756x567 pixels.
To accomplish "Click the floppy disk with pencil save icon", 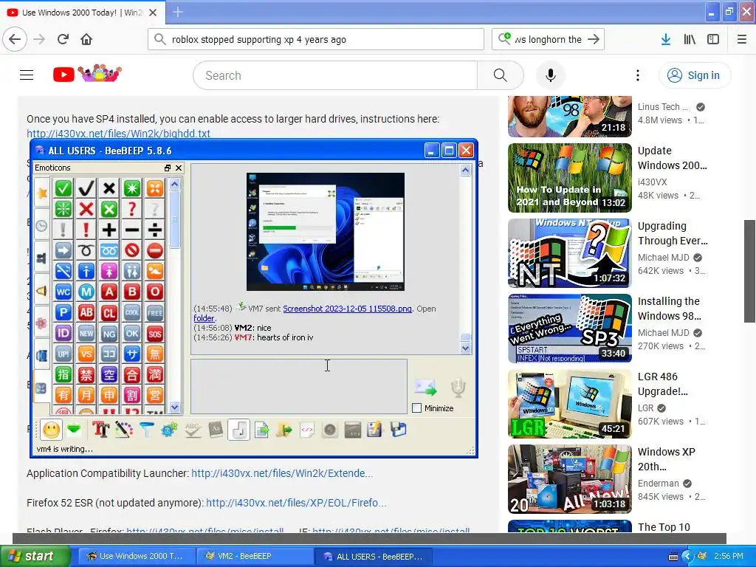I will tap(374, 430).
